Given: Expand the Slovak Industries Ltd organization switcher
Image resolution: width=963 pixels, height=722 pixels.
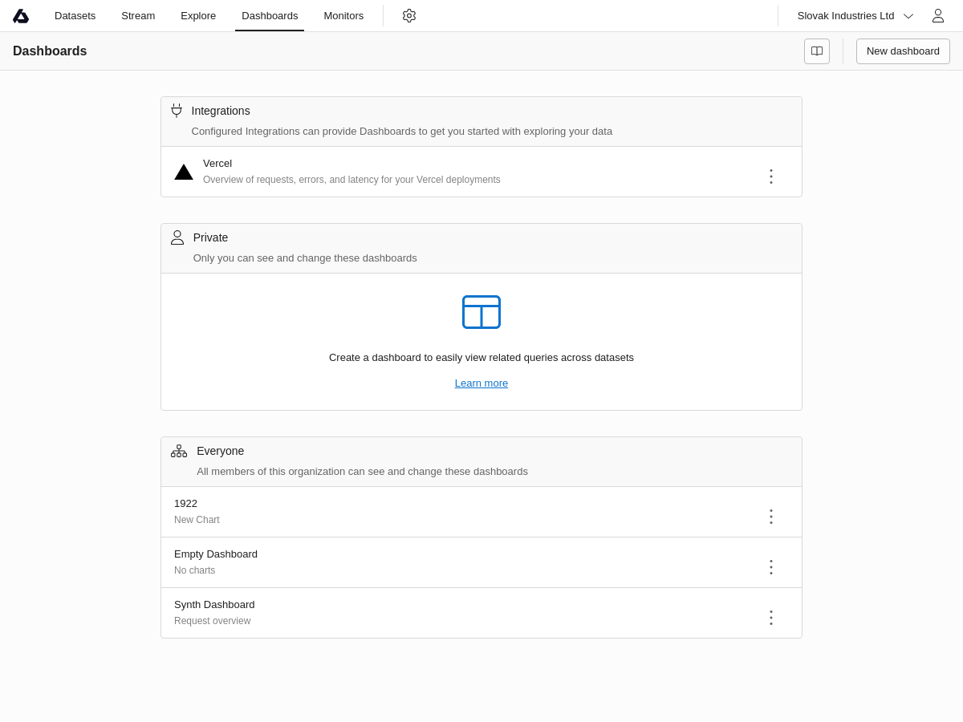Looking at the screenshot, I should [855, 16].
